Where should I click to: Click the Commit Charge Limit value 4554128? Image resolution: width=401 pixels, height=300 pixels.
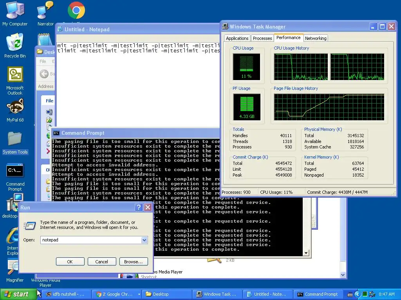[x=284, y=169]
